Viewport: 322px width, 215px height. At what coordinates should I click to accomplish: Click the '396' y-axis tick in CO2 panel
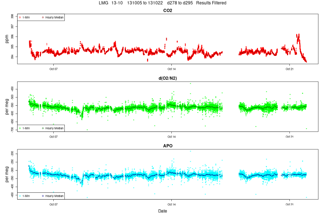[x=12, y=37]
